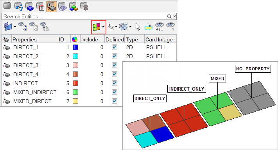Toggle Defined checkbox for INDIRECT row
This screenshot has width=278, height=150.
[x=115, y=83]
